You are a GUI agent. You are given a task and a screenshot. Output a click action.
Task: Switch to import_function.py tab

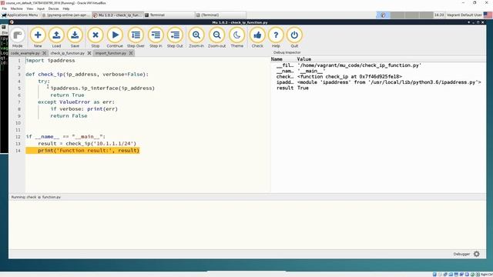111,53
